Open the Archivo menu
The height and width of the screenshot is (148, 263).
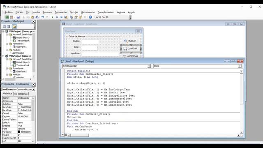(8, 12)
